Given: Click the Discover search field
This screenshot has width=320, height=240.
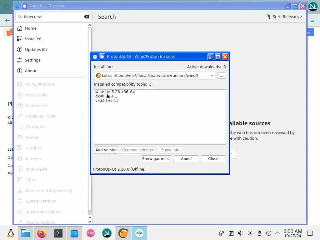Looking at the screenshot, I should click(x=52, y=17).
